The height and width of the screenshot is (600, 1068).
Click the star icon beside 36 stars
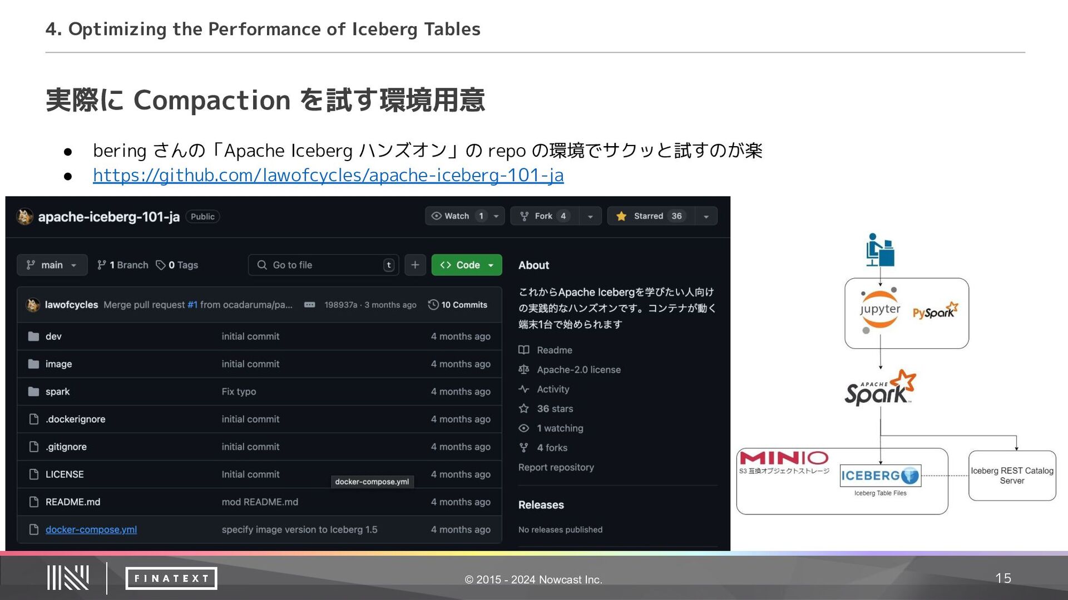pyautogui.click(x=523, y=408)
